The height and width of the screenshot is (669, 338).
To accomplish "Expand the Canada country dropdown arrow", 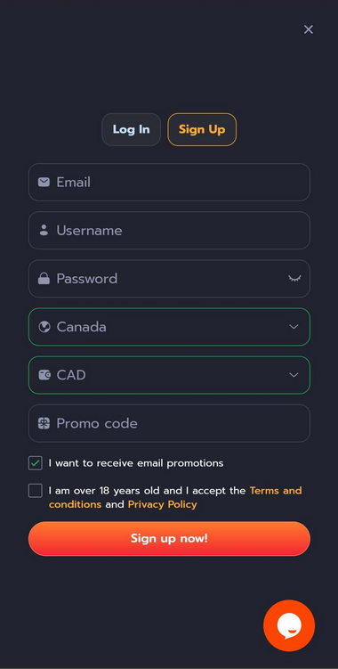I will click(294, 327).
